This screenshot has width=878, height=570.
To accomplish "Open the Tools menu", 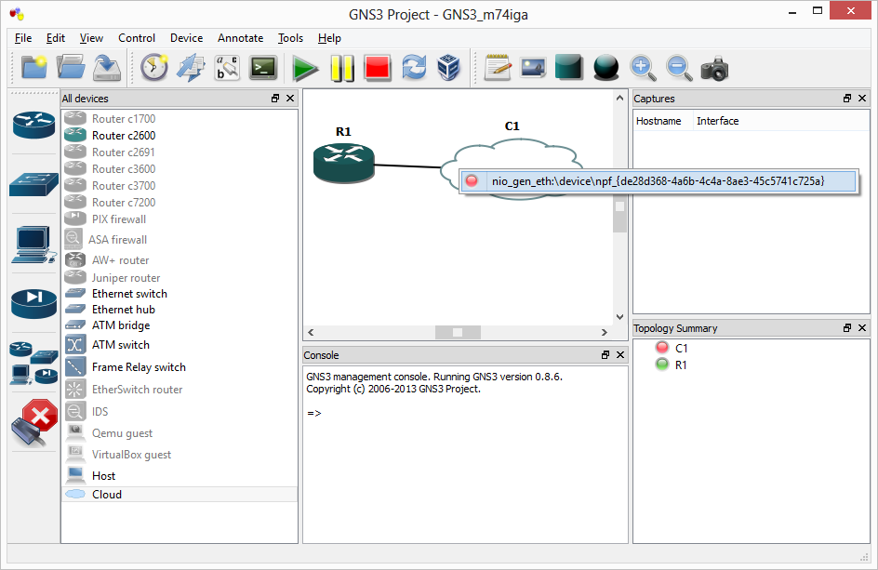I will [290, 38].
